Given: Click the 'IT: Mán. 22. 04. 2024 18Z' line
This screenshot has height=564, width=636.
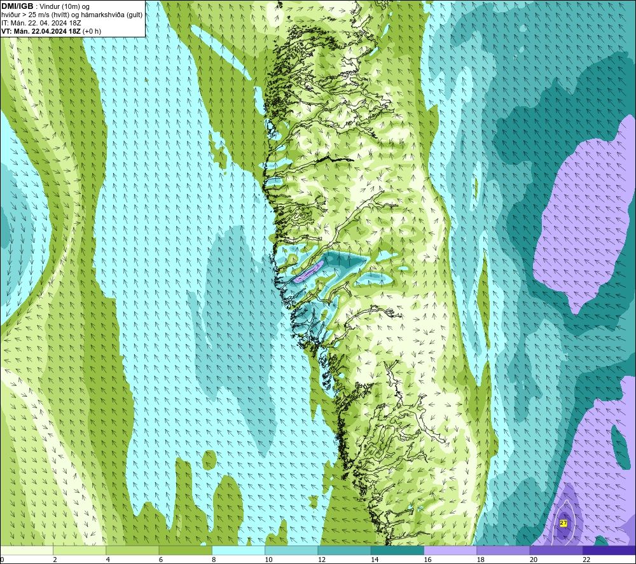Looking at the screenshot, I should coord(41,23).
